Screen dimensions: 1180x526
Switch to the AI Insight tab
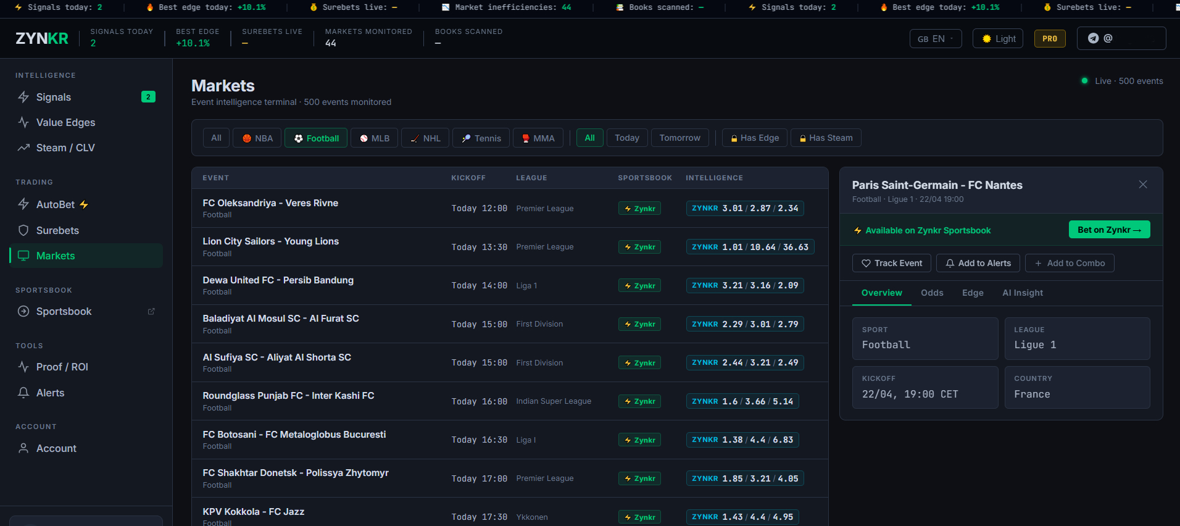1022,293
